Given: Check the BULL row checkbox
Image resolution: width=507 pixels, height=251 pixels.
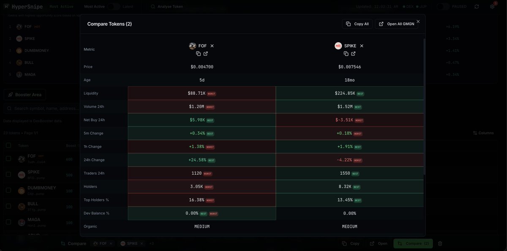Looking at the screenshot, I should [x=8, y=206].
